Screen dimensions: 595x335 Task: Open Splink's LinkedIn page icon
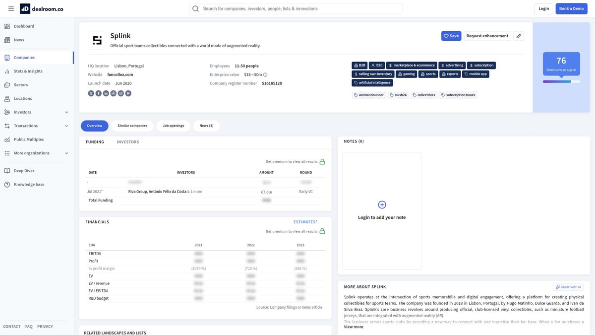click(x=106, y=93)
